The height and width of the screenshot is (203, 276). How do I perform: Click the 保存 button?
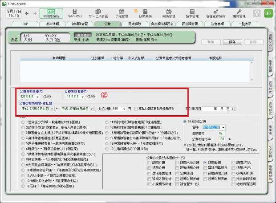point(232,41)
